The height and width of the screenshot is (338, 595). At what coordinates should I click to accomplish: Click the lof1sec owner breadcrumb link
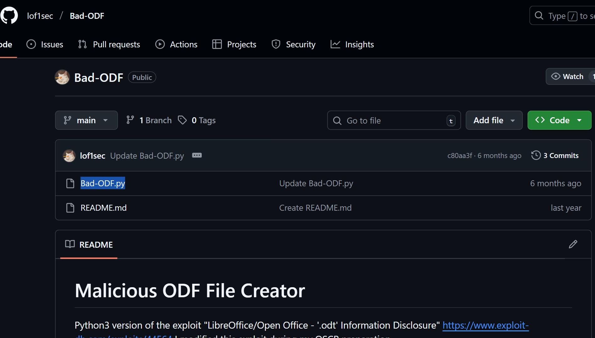40,16
